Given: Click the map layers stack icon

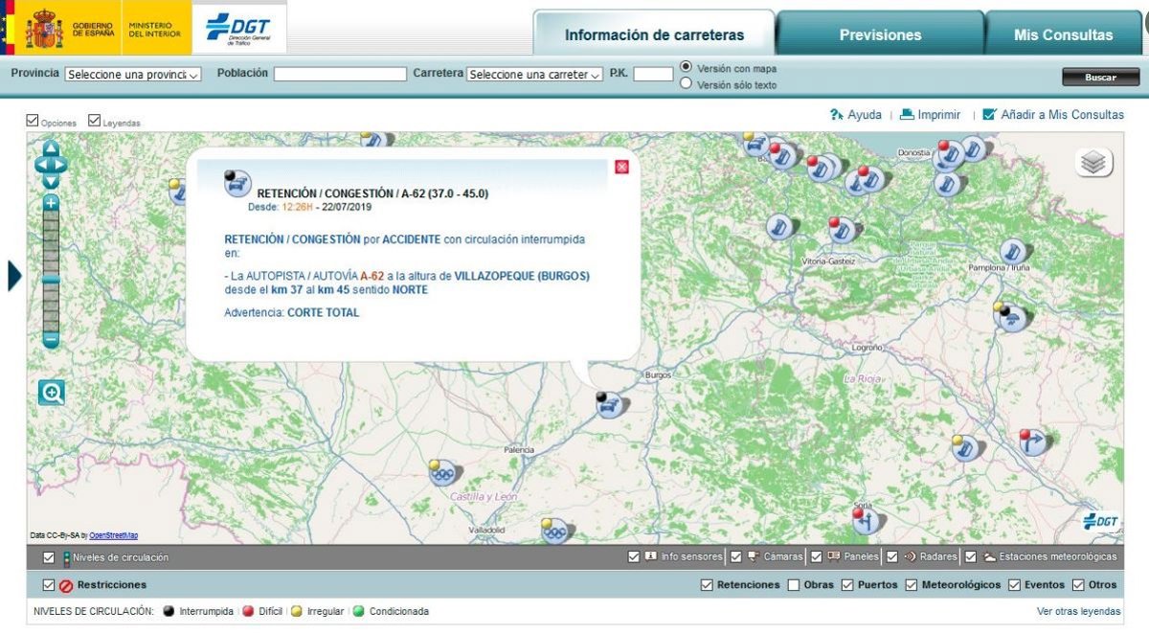Looking at the screenshot, I should point(1094,163).
